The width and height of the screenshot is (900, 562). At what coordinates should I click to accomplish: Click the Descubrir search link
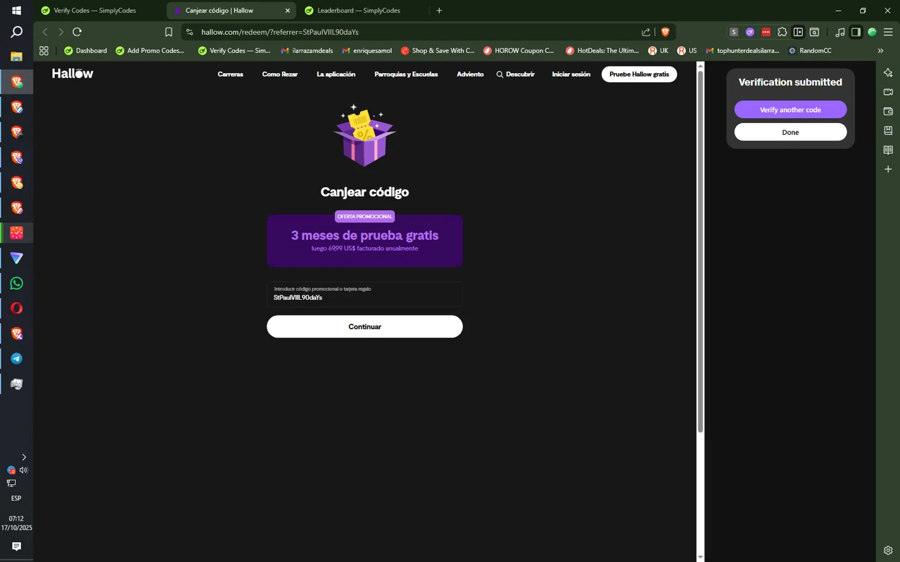pyautogui.click(x=515, y=74)
